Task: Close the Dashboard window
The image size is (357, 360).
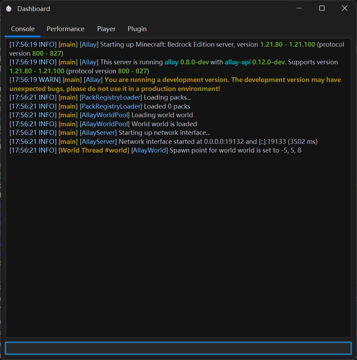Action: [x=345, y=8]
